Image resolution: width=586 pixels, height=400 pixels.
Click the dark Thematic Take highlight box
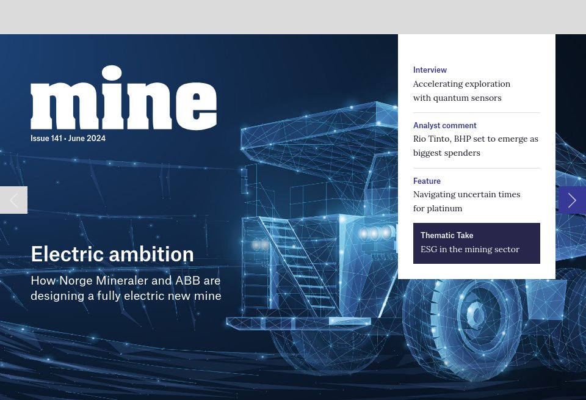point(476,243)
